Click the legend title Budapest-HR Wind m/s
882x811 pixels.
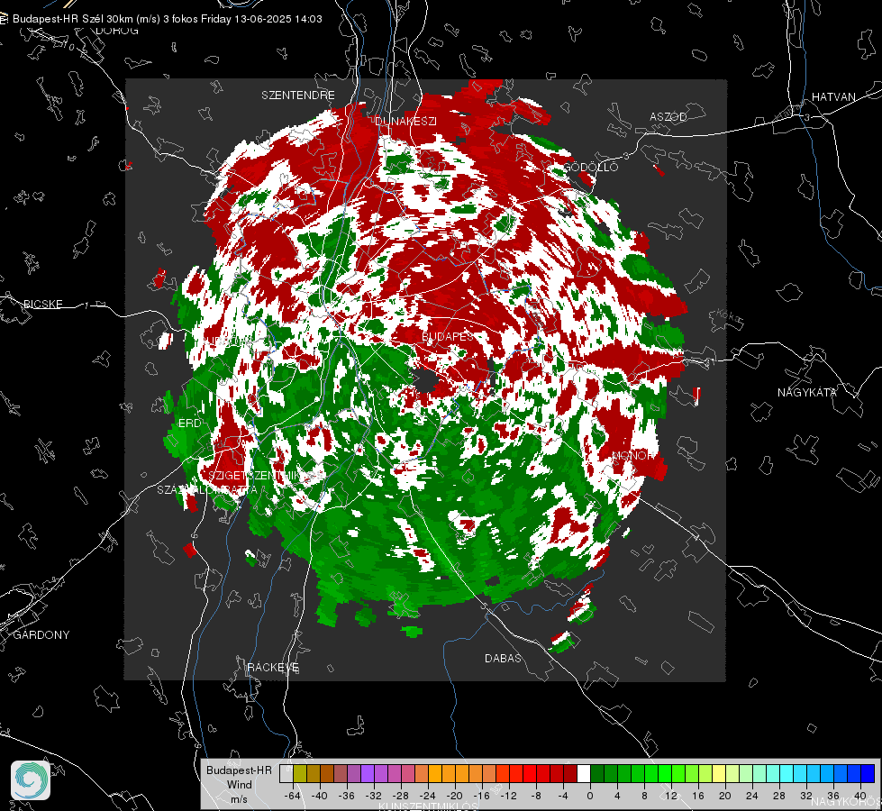tap(239, 784)
